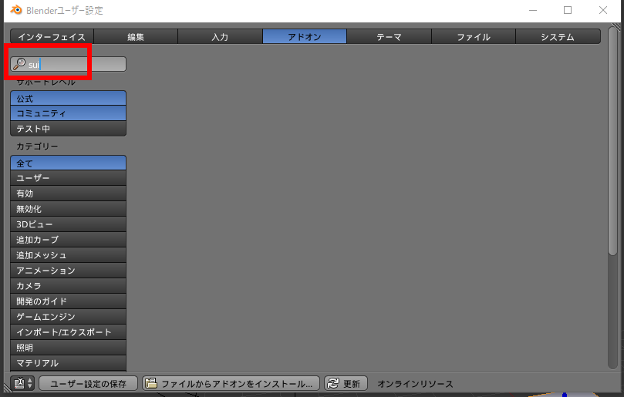624x397 pixels.
Task: Select the ゲームエンジン category
Action: [69, 317]
